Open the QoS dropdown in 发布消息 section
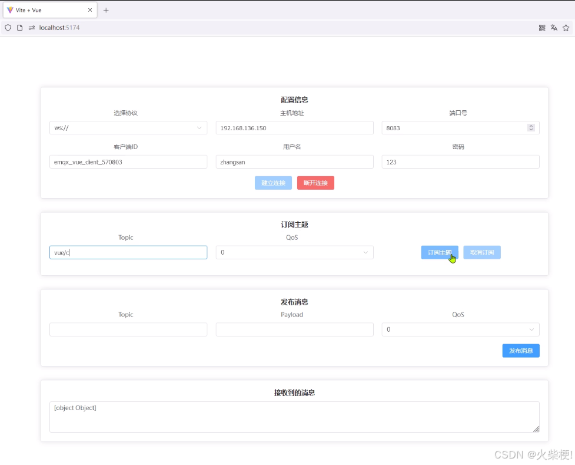 coord(460,329)
